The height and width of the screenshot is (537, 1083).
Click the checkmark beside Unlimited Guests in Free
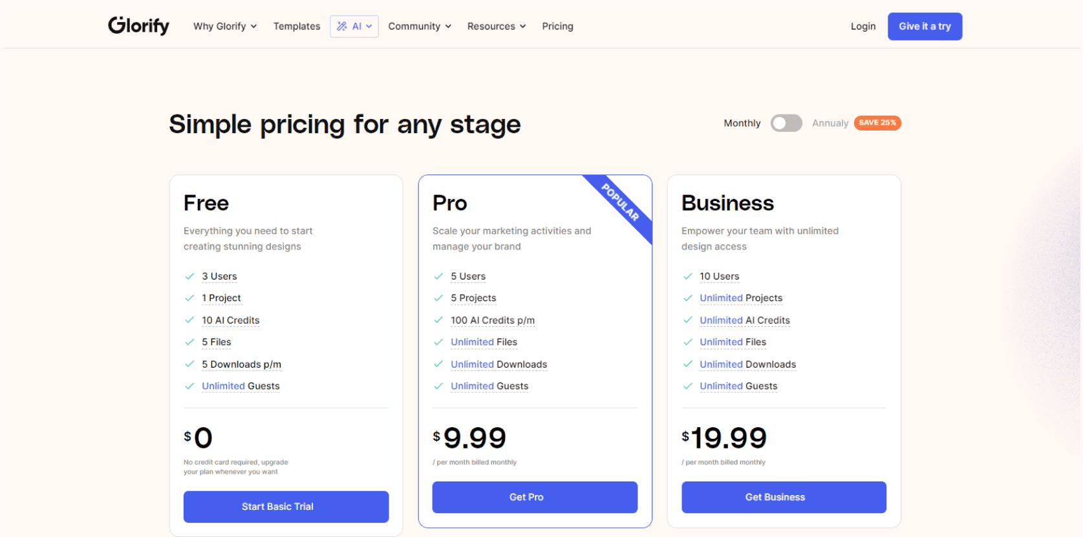(189, 386)
